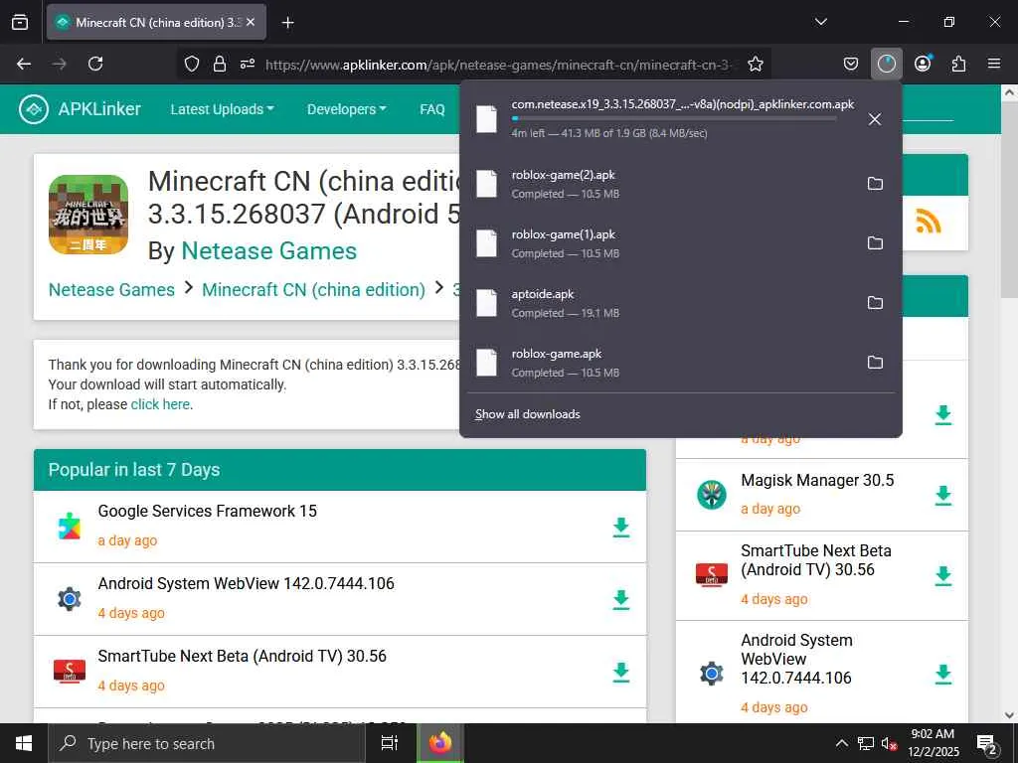Screen dimensions: 1018x763
Task: Close the Minecraft CN browser tab
Action: (x=251, y=22)
